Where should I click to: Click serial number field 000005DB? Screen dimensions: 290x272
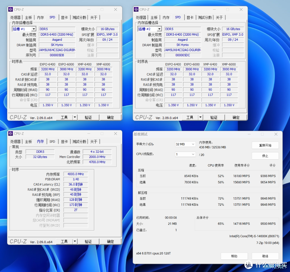point(57,55)
